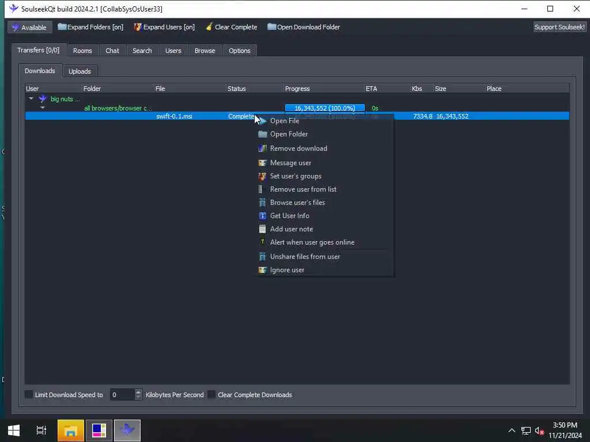Open the Users tab
The image size is (590, 442).
pos(173,51)
